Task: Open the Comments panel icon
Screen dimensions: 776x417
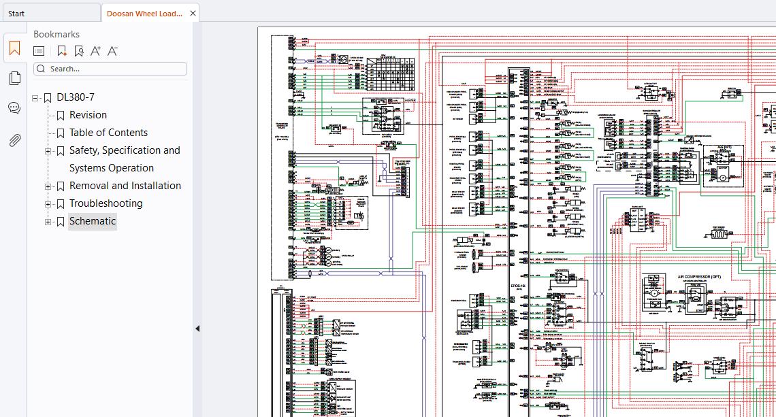Action: pos(14,108)
